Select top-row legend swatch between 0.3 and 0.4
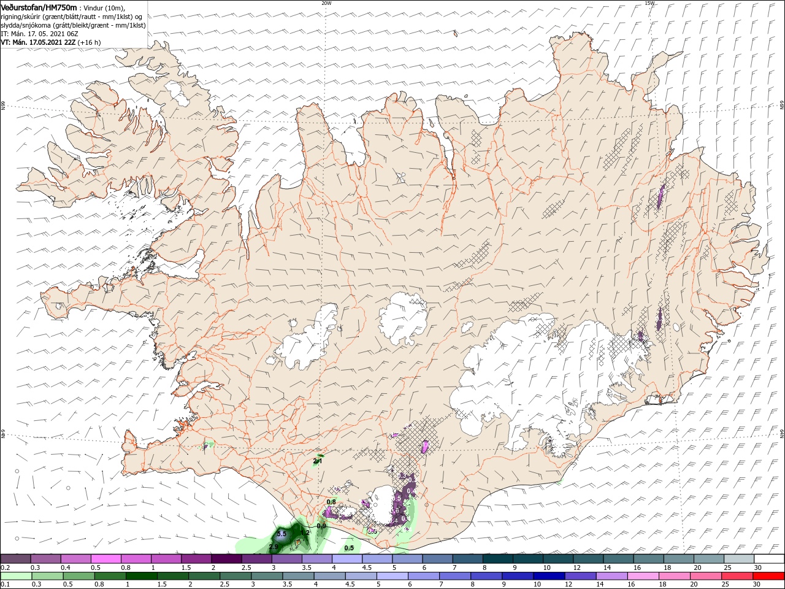Image resolution: width=785 pixels, height=589 pixels. tap(45, 559)
